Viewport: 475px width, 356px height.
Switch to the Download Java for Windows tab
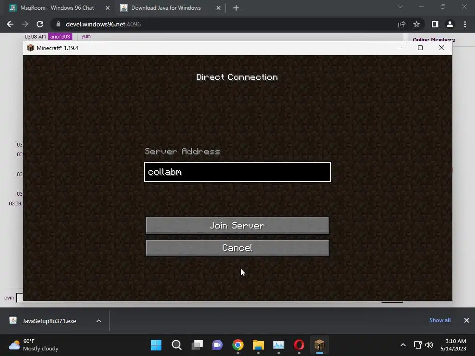pyautogui.click(x=166, y=8)
